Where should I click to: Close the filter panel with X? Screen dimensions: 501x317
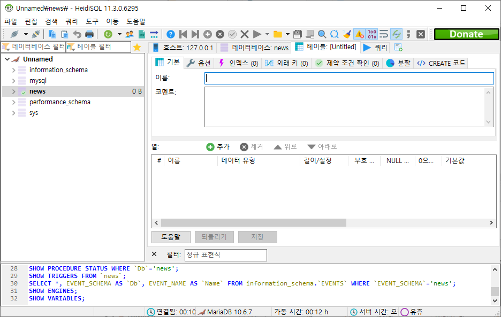(x=154, y=254)
